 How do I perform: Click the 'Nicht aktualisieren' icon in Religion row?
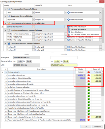point(69,20)
